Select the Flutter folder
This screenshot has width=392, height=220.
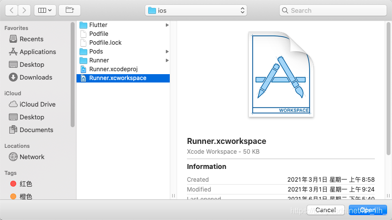click(x=93, y=25)
